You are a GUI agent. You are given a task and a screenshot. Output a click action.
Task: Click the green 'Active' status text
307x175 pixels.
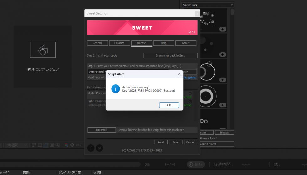point(188,105)
